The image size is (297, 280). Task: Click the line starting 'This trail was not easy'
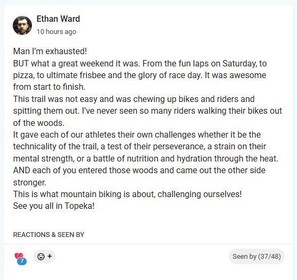[134, 99]
